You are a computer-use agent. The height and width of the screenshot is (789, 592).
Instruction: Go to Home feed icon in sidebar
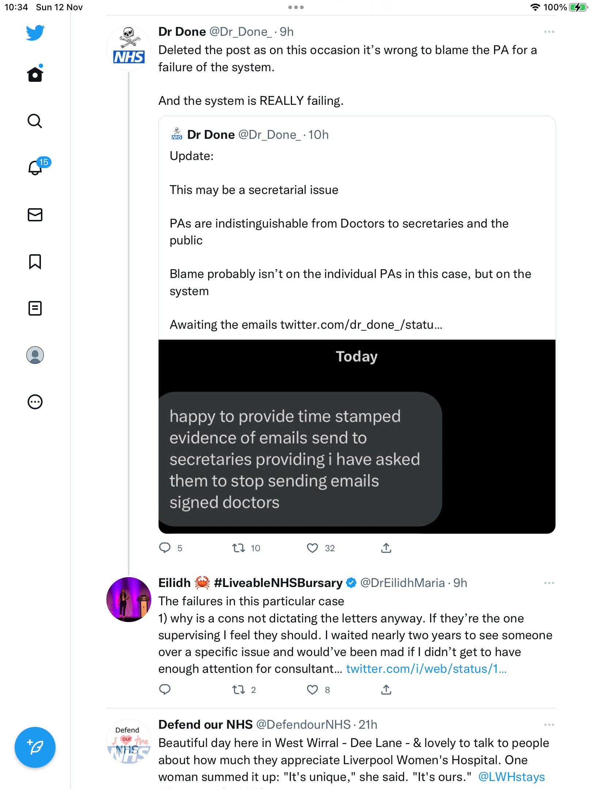point(35,74)
